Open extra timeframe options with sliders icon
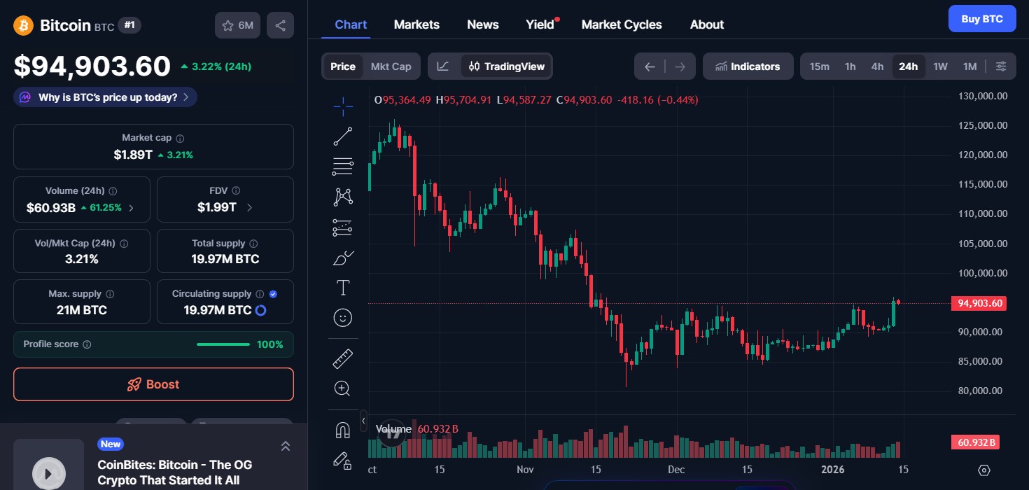The width and height of the screenshot is (1029, 490). point(1001,66)
